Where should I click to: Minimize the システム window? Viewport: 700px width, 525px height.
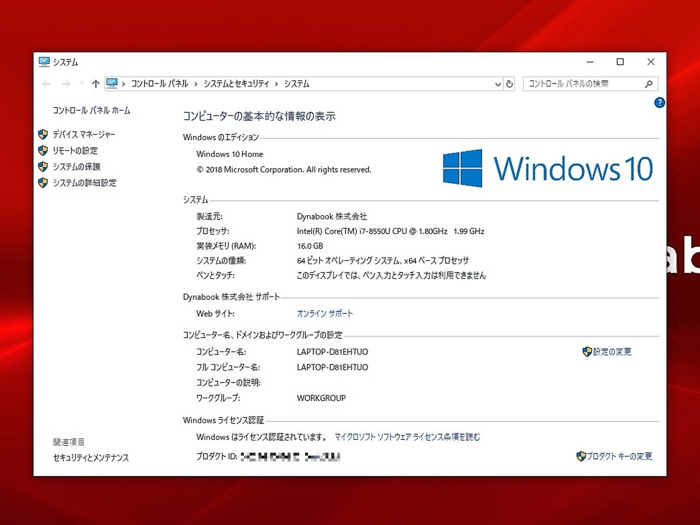point(591,62)
